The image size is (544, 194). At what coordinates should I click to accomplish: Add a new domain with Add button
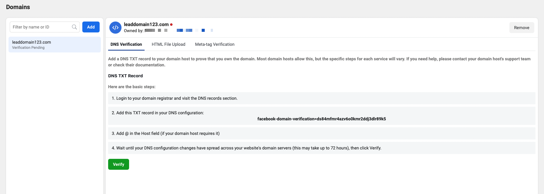pos(91,27)
